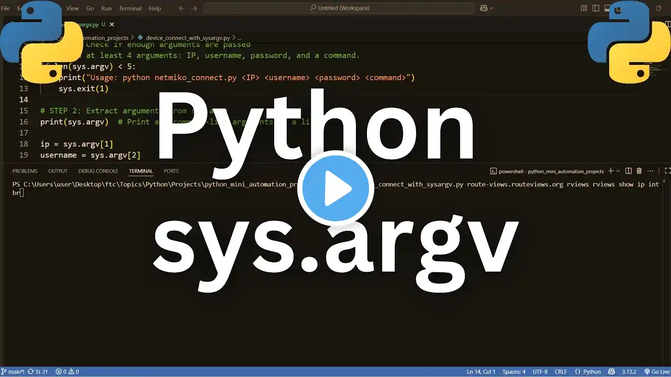Image resolution: width=671 pixels, height=377 pixels.
Task: Click line number 14 in the gutter
Action: (x=24, y=99)
